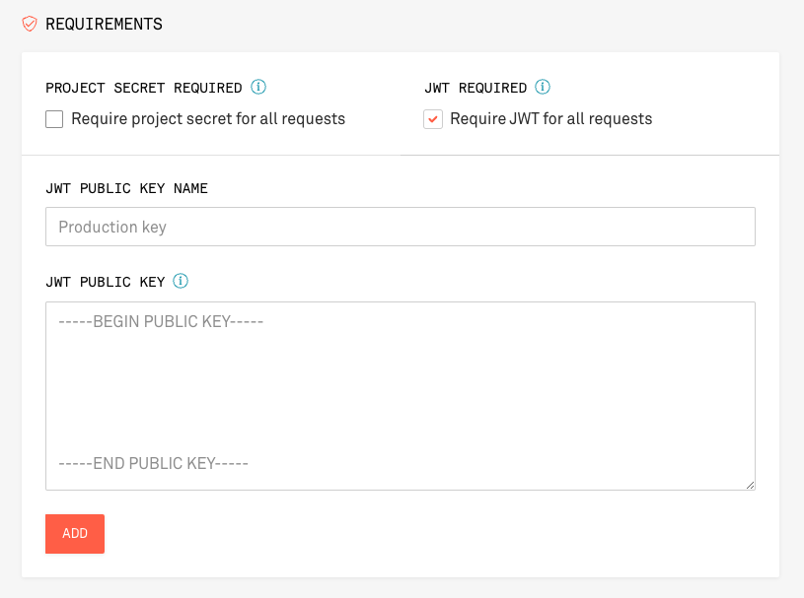804x598 pixels.
Task: Click the PROJECT SECRET REQUIRED label
Action: point(144,88)
